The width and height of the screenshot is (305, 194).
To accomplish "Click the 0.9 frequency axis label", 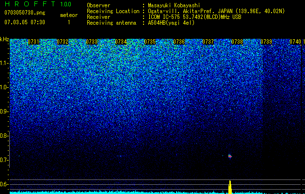I will (3, 112).
